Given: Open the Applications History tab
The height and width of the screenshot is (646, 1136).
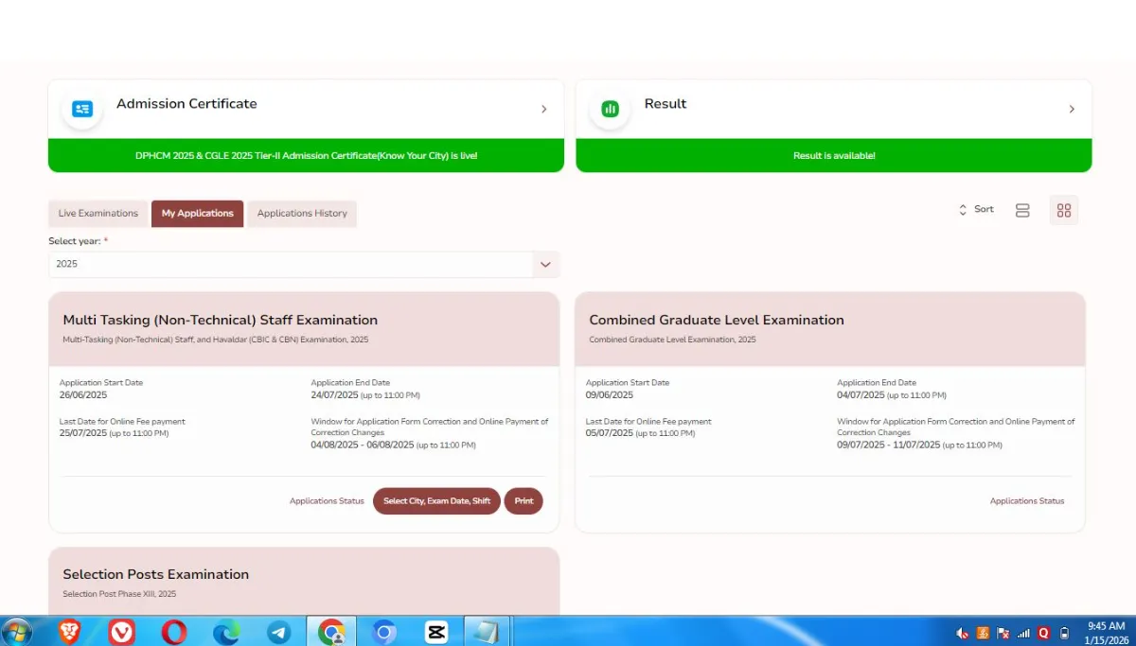Looking at the screenshot, I should point(302,213).
